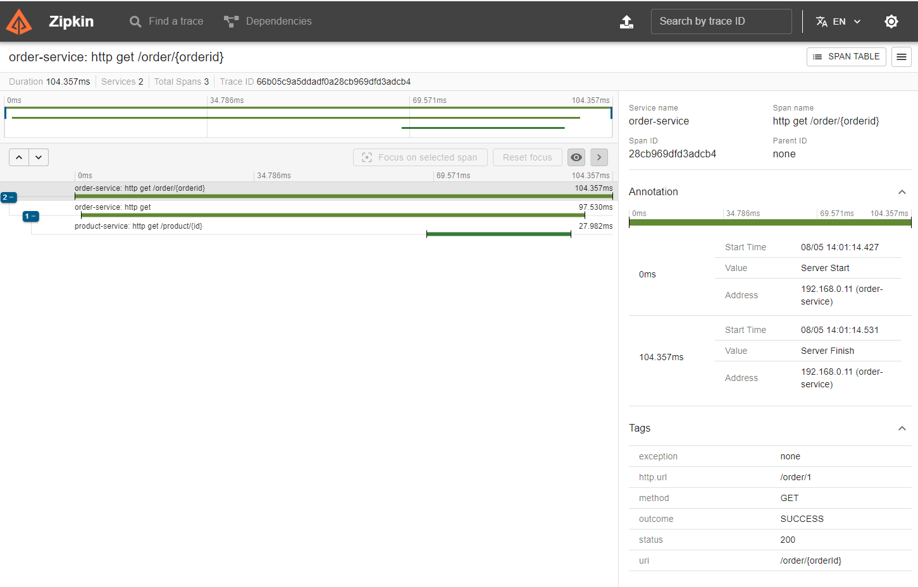Click the Duration 104.357ms text

coord(49,82)
